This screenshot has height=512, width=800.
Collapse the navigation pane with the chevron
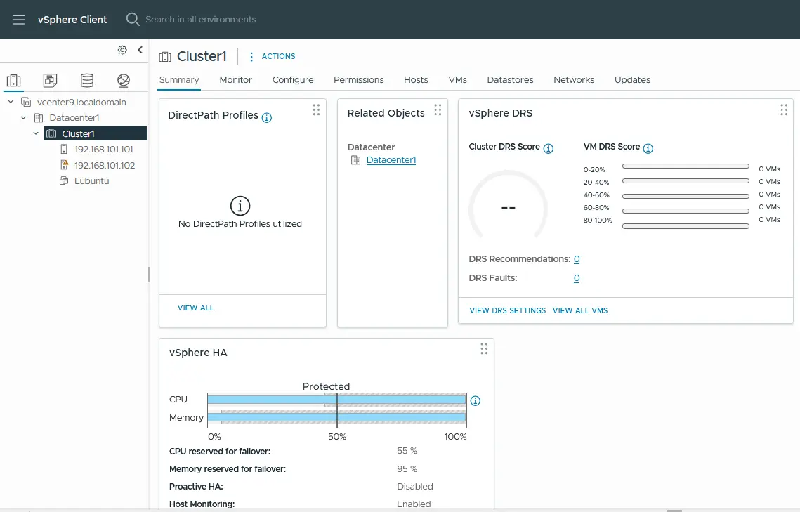point(138,50)
